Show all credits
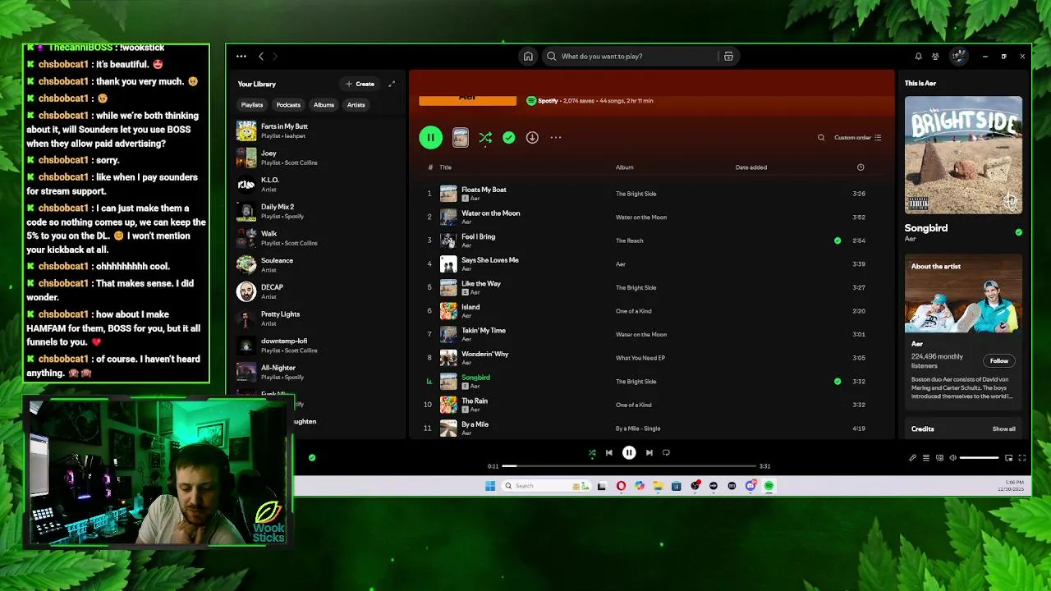This screenshot has height=591, width=1051. [x=1003, y=429]
